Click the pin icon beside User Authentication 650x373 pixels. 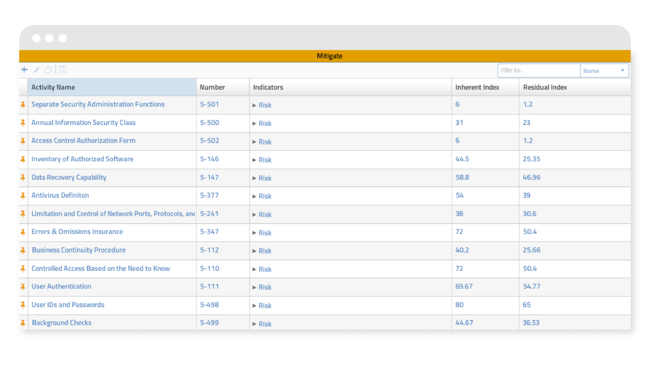(22, 287)
